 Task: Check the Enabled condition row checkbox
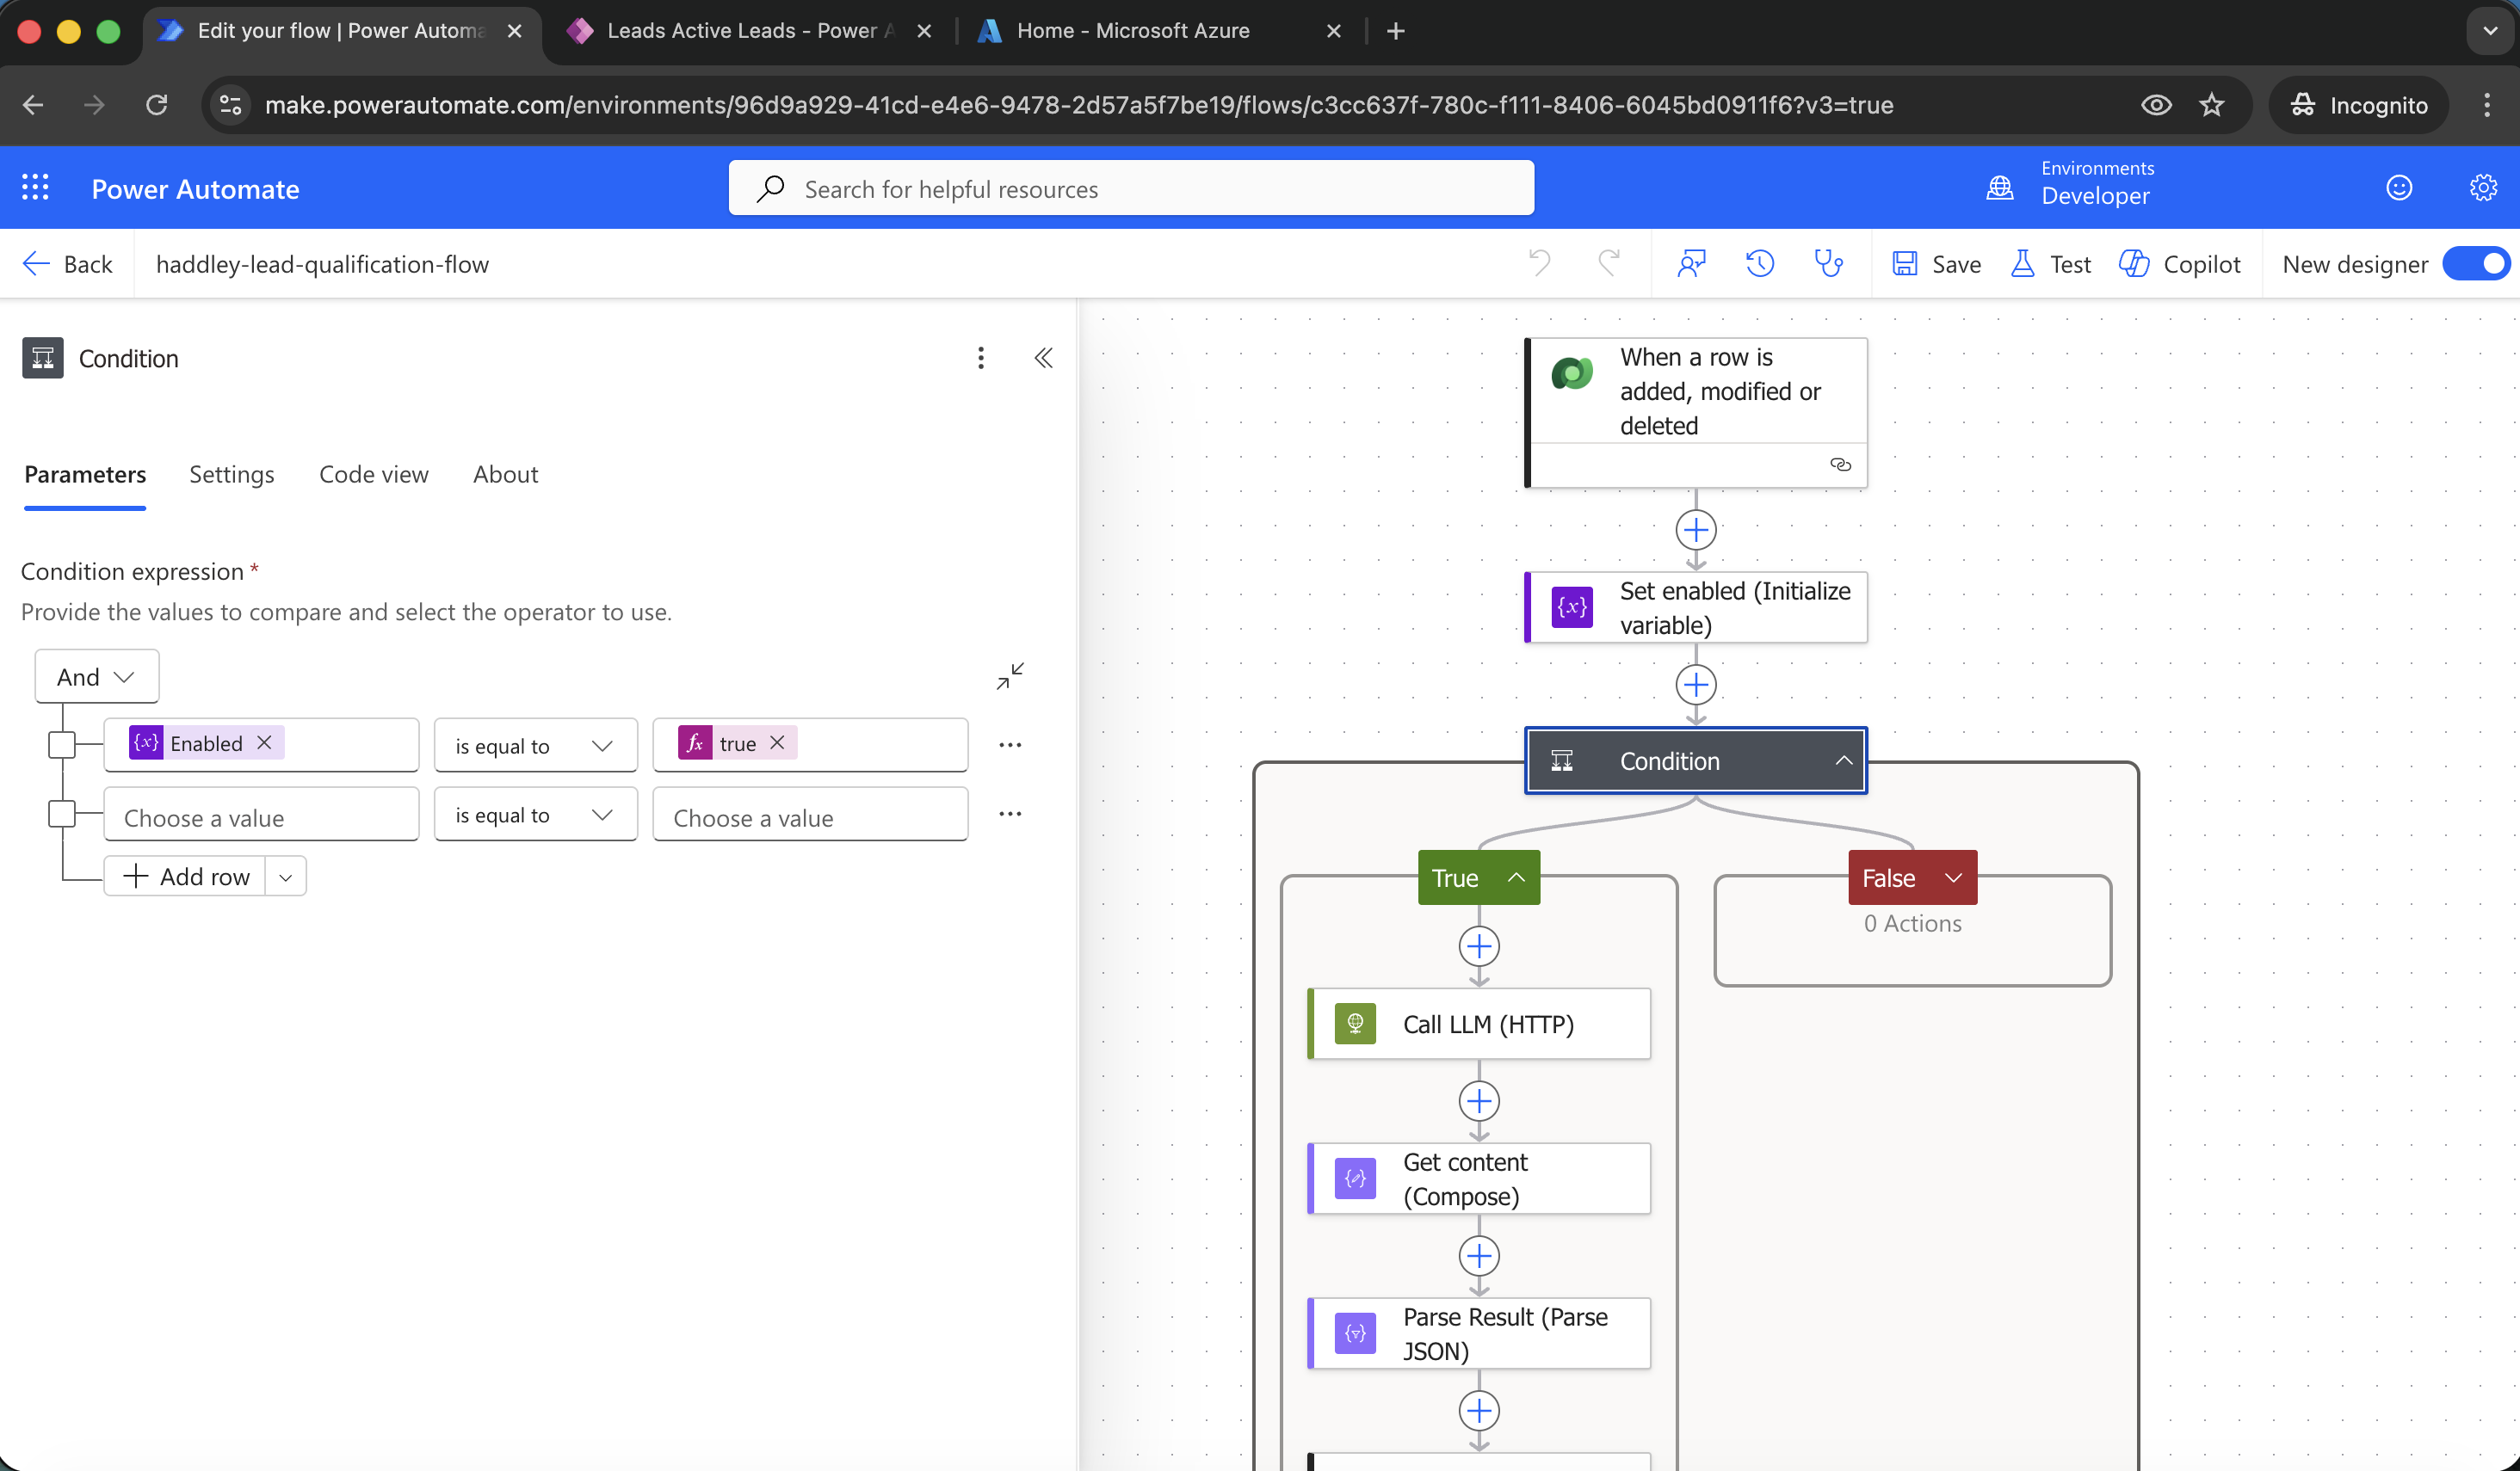click(x=62, y=744)
